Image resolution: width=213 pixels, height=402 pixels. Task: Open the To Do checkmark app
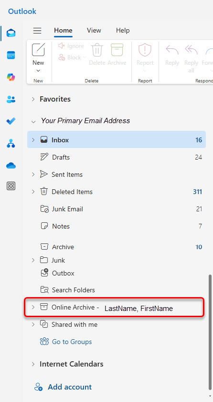click(11, 121)
